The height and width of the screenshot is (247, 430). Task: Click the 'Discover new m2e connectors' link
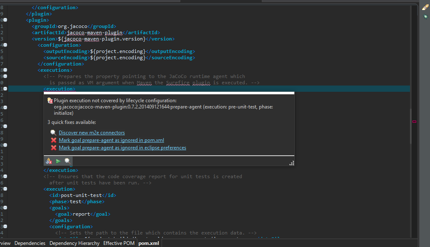(x=91, y=133)
